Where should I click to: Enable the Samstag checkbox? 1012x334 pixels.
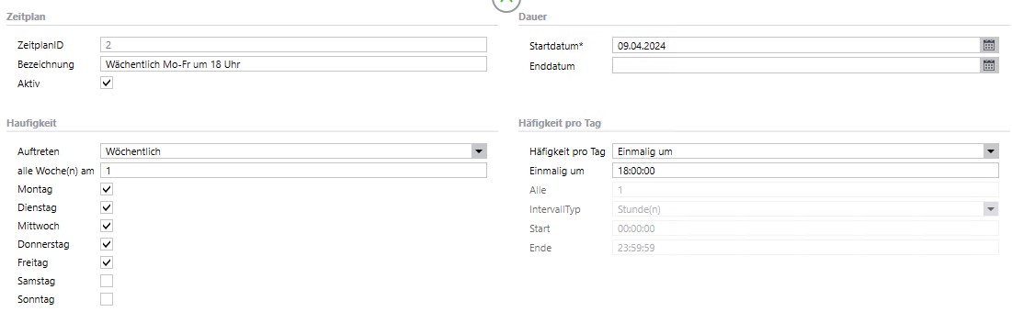click(107, 281)
